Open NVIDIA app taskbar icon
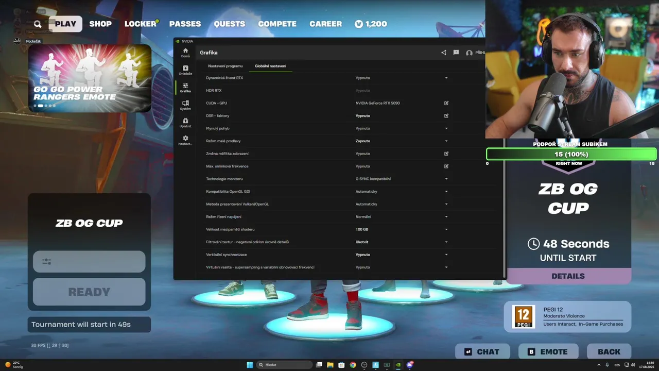The height and width of the screenshot is (371, 659). click(x=398, y=365)
